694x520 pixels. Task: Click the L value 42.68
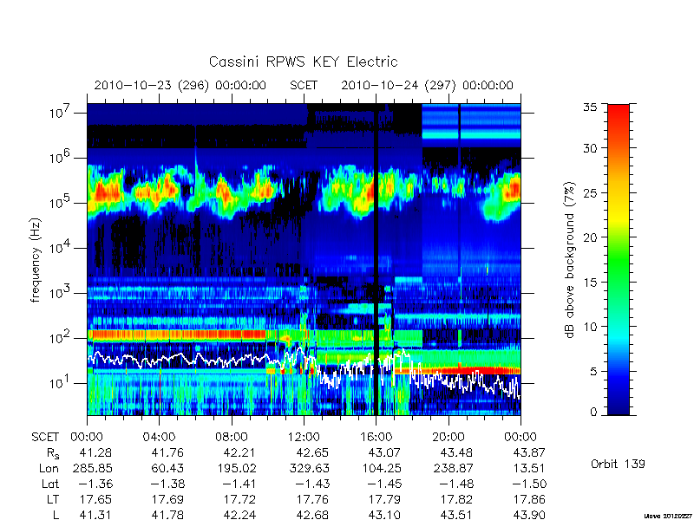pos(312,515)
